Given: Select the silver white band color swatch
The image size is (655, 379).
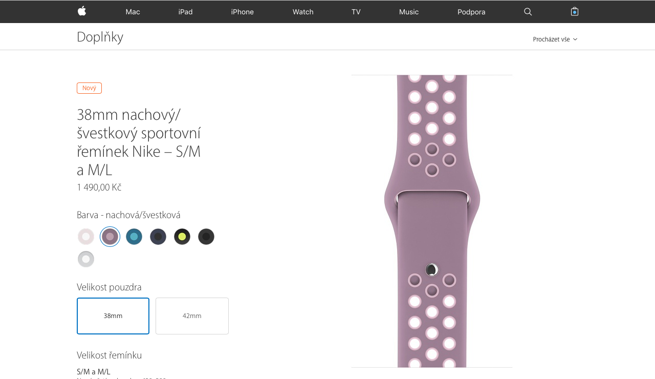Looking at the screenshot, I should (86, 259).
